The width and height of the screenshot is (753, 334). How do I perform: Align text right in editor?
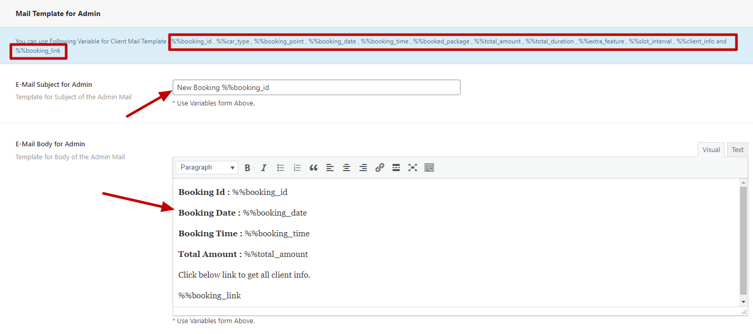click(363, 168)
